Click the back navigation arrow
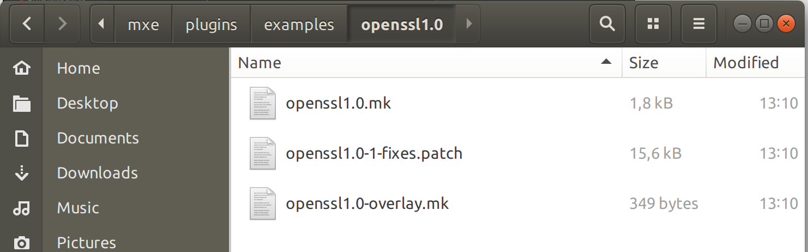Screen dimensions: 808x252 [27, 24]
